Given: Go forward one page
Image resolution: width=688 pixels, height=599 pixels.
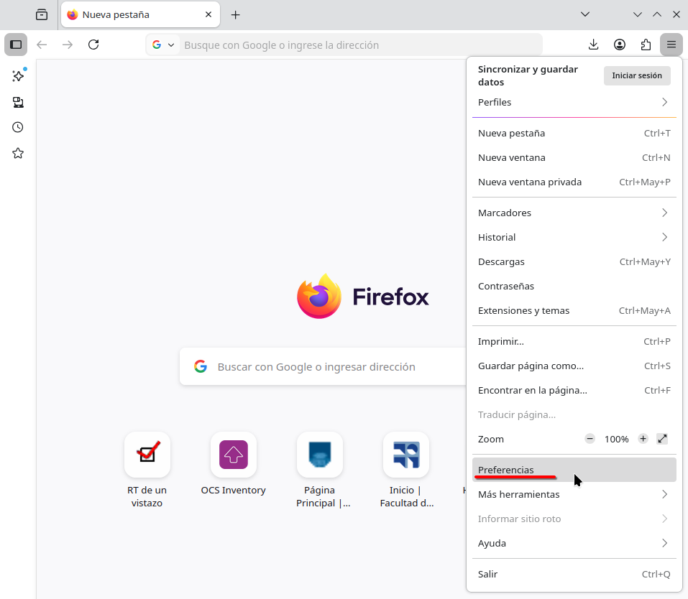Looking at the screenshot, I should (x=68, y=45).
